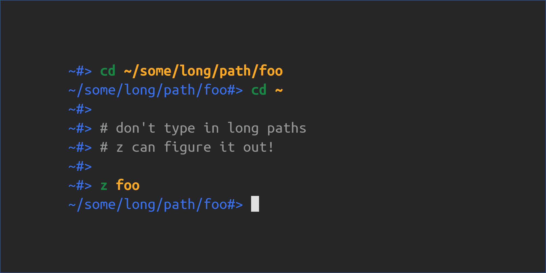This screenshot has width=546, height=273.
Task: Click the word "type" in the gray comment
Action: (x=179, y=128)
